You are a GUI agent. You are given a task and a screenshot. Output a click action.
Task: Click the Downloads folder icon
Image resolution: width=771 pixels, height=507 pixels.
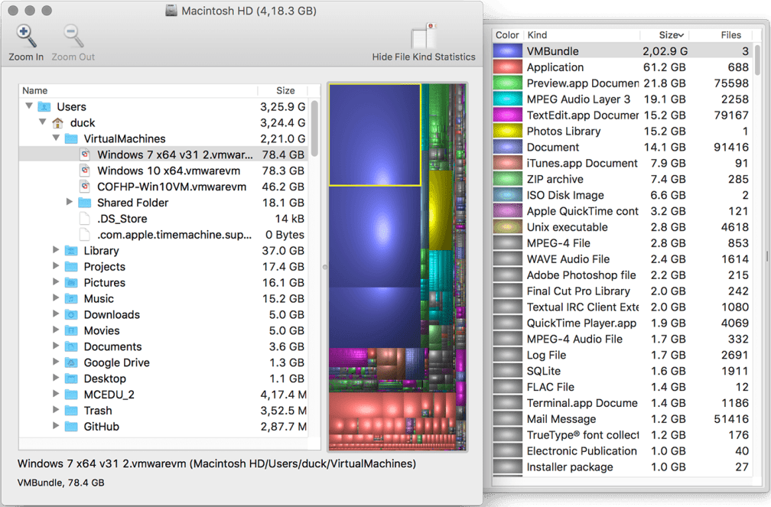[x=71, y=315]
